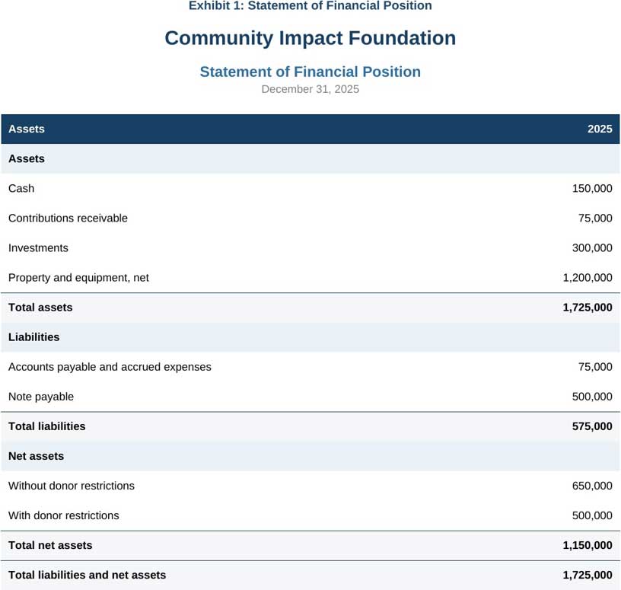Viewport: 621px width, 590px height.
Task: Select the 'With donor restrictions' label
Action: 63,515
